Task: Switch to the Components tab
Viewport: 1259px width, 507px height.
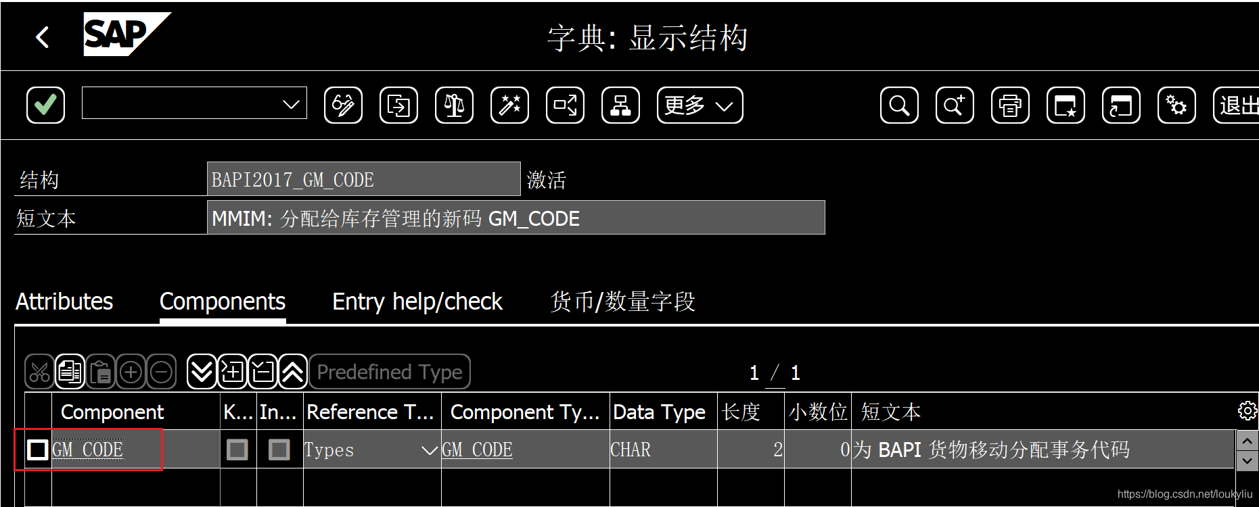Action: pyautogui.click(x=223, y=301)
